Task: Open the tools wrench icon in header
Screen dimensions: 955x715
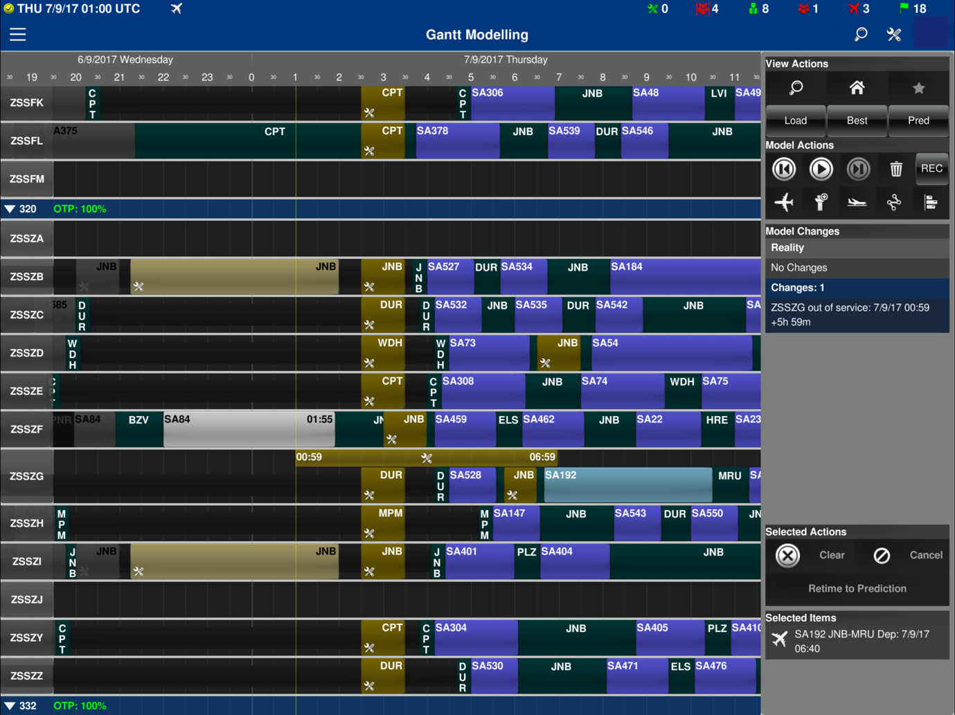Action: click(x=894, y=35)
